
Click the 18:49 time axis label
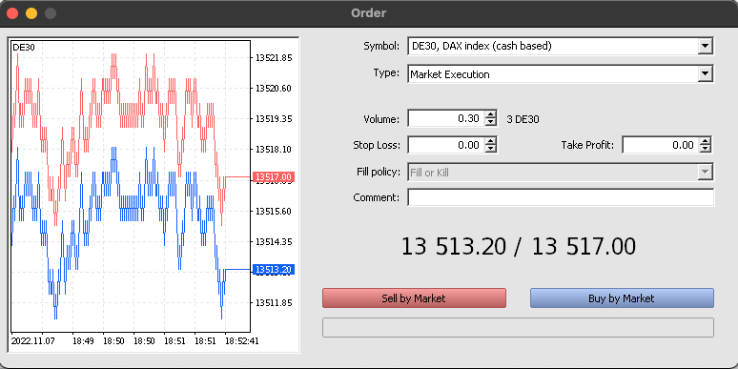coord(83,340)
